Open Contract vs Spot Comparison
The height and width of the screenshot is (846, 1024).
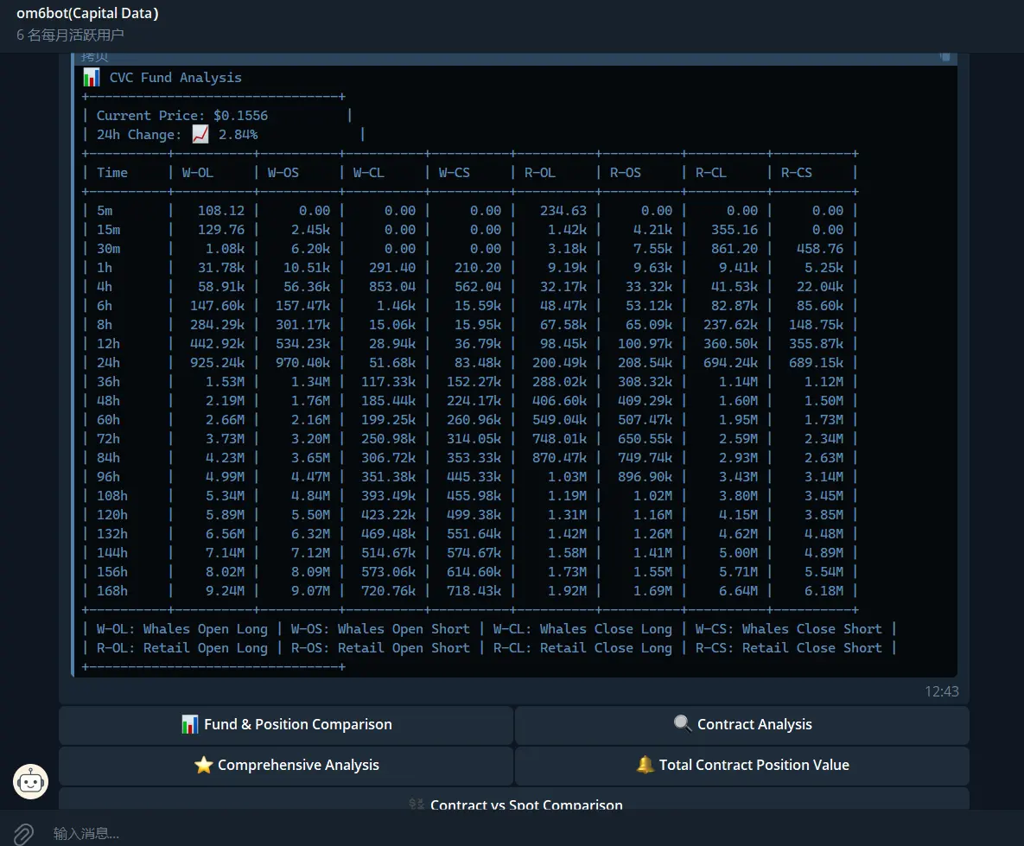click(x=514, y=799)
